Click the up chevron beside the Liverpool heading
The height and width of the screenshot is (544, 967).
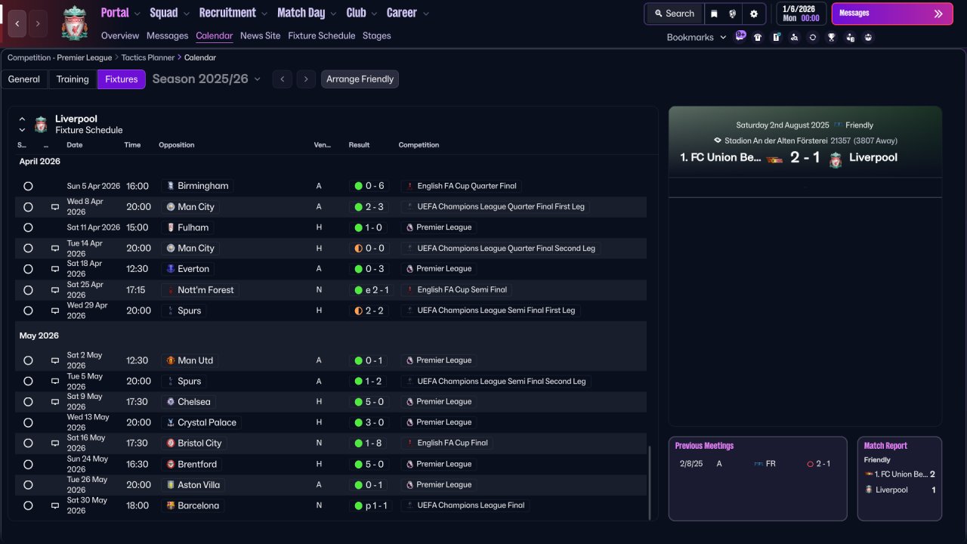22,119
